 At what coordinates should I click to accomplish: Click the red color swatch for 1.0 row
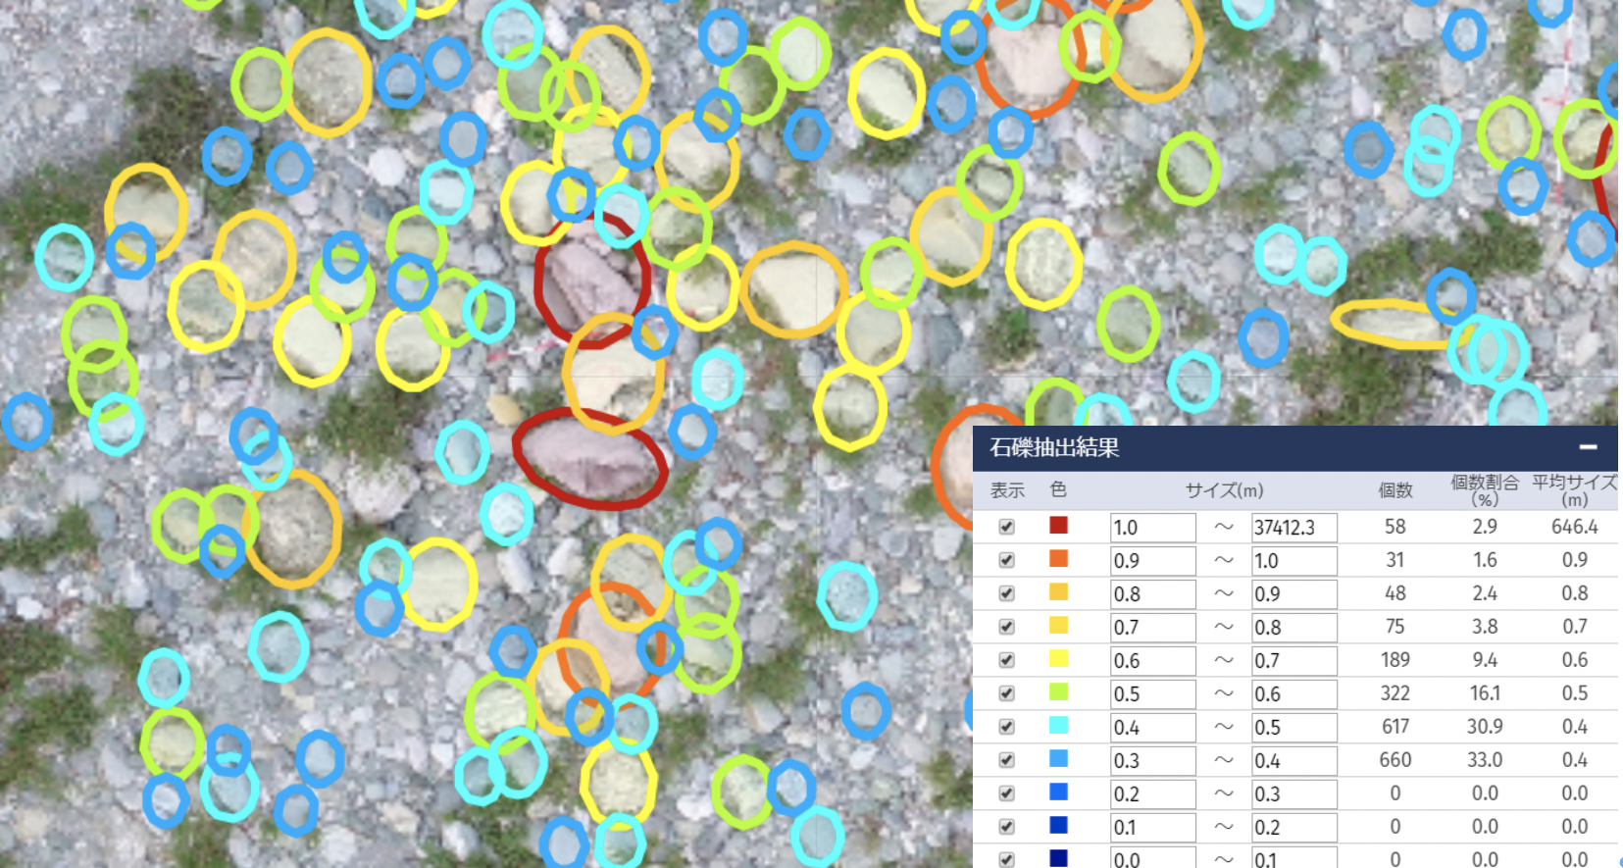coord(1058,526)
